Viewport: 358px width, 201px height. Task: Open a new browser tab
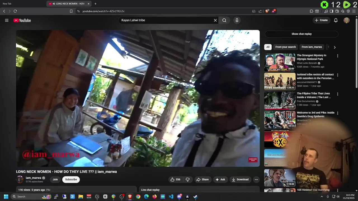pyautogui.click(x=95, y=4)
